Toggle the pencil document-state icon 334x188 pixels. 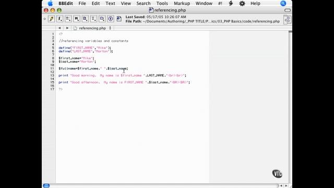pyautogui.click(x=51, y=19)
